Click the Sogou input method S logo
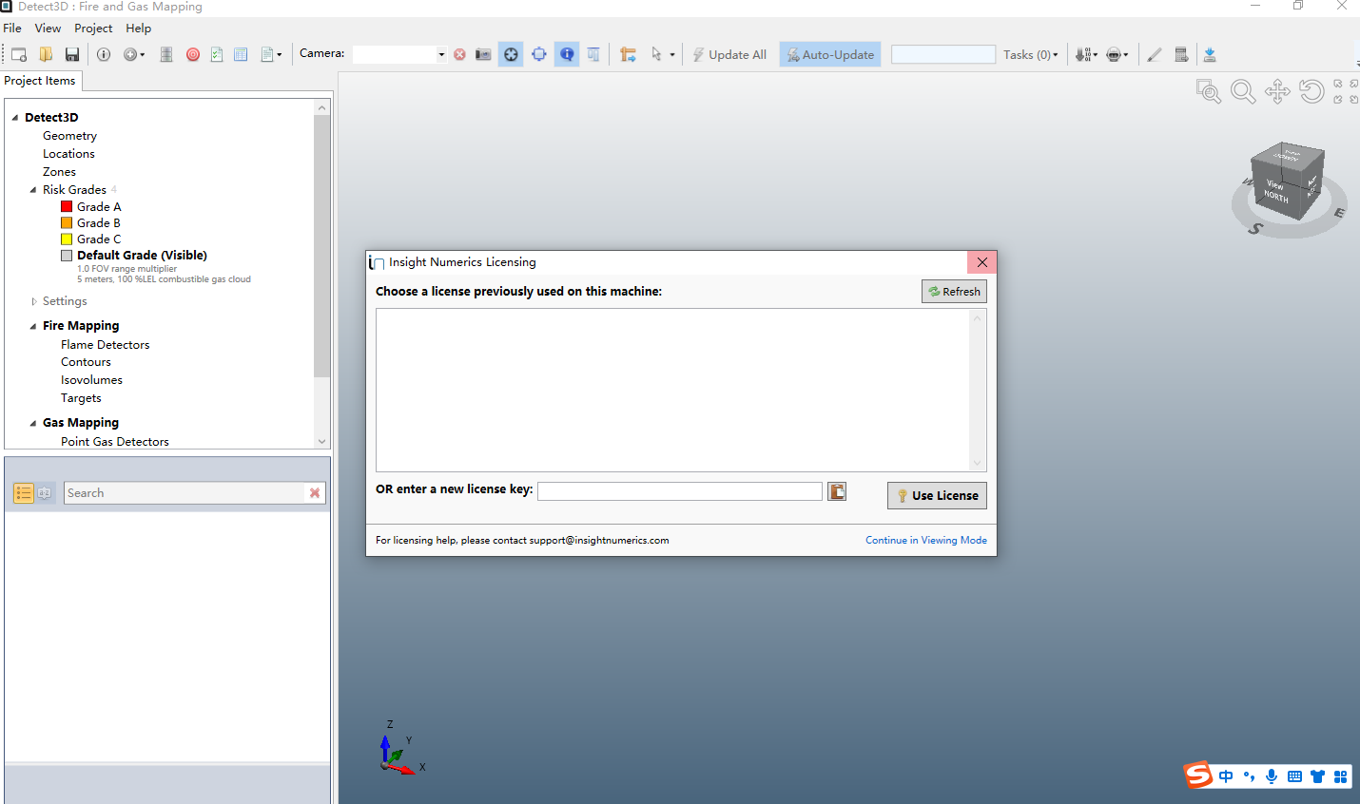The height and width of the screenshot is (804, 1360). click(x=1198, y=775)
